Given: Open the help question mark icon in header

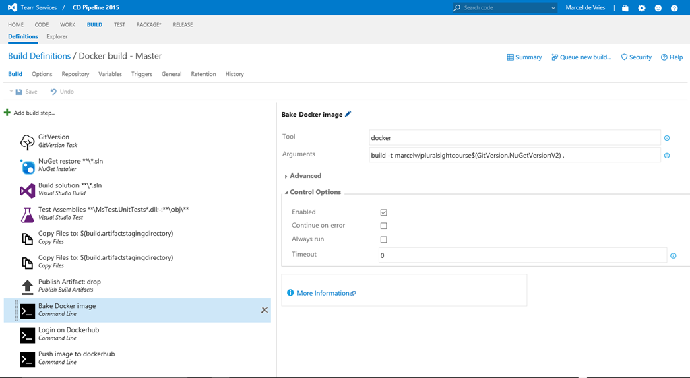Looking at the screenshot, I should pos(674,8).
